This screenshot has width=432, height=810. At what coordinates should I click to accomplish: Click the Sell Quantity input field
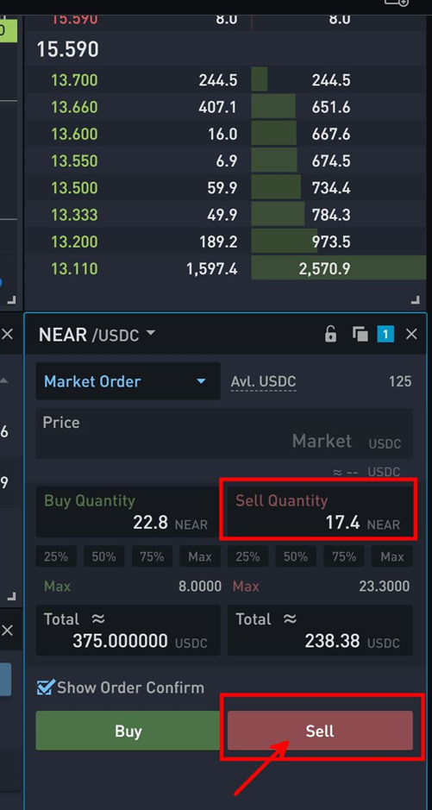[320, 512]
